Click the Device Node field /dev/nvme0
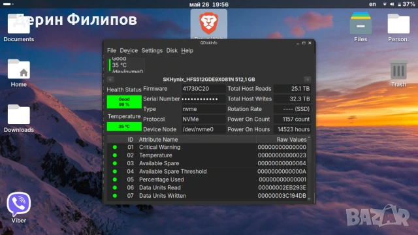The image size is (418, 235). 203,129
